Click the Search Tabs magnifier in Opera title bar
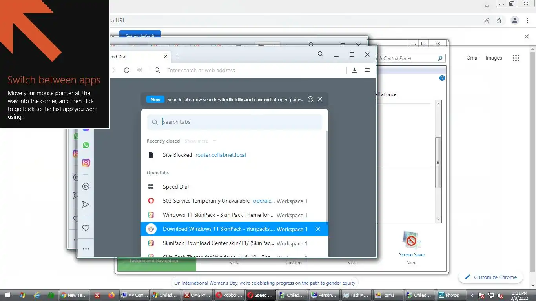Viewport: 536px width, 301px height. coord(321,54)
